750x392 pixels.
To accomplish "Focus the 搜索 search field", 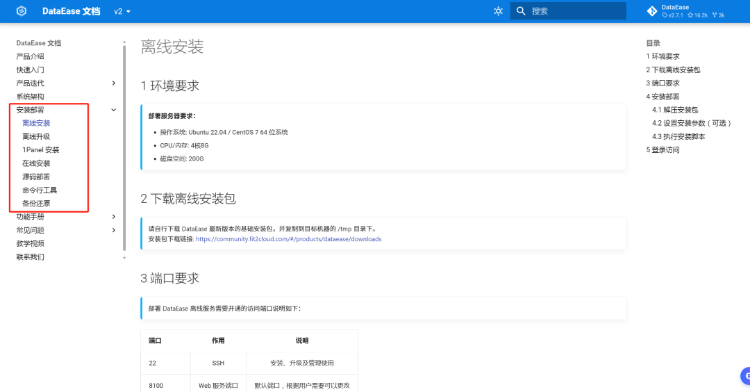I will click(568, 11).
